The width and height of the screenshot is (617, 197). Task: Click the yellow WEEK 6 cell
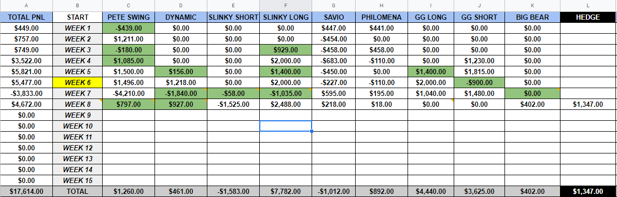(78, 82)
